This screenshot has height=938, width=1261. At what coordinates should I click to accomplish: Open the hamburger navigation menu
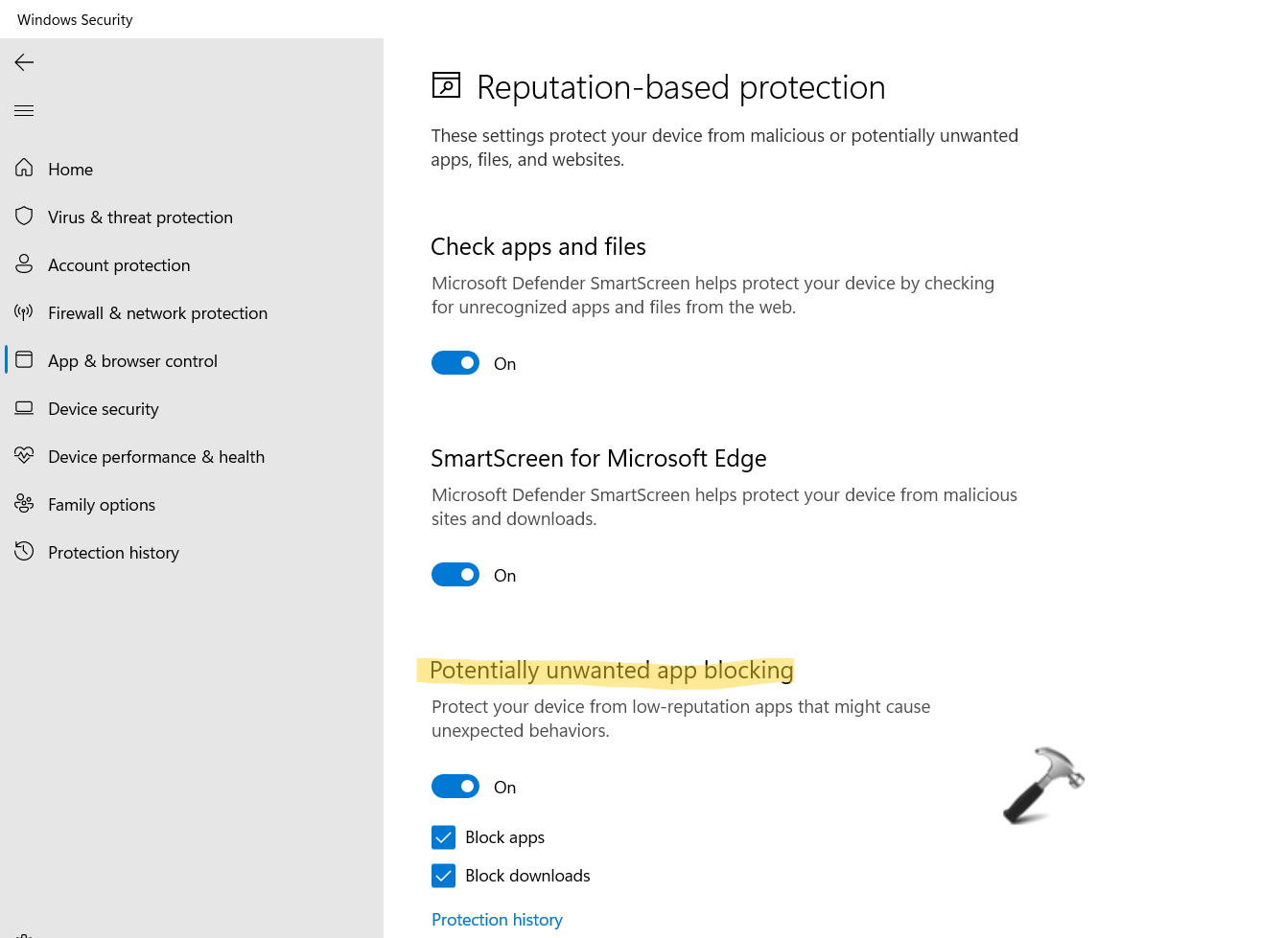coord(24,111)
